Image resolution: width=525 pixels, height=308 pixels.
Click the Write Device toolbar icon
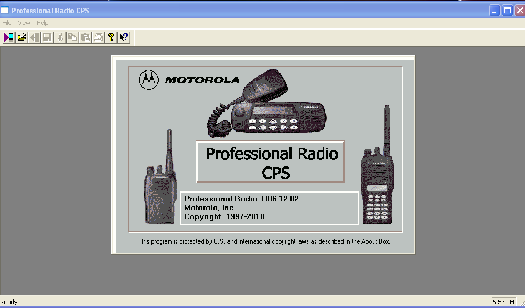(34, 37)
